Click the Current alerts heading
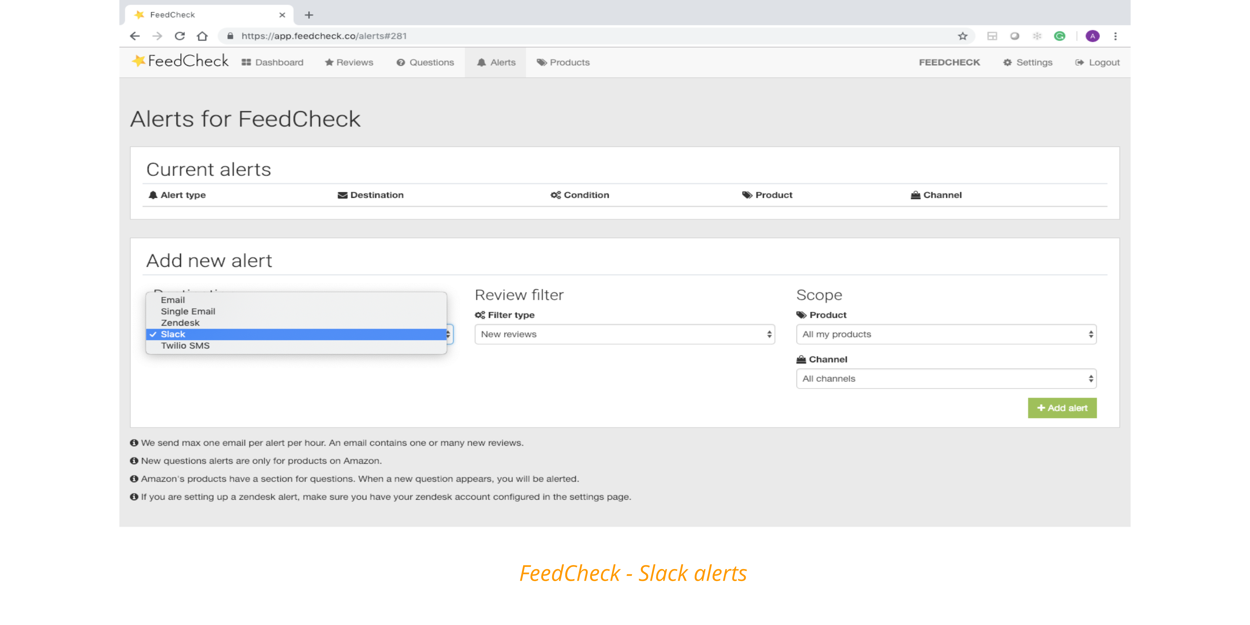Viewport: 1250px width, 625px height. (209, 169)
